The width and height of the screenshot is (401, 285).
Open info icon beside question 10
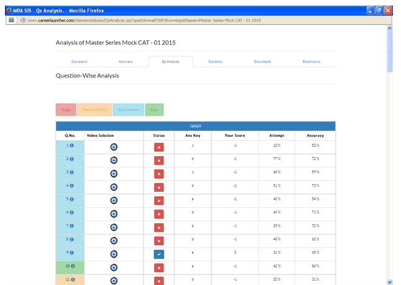(73, 266)
